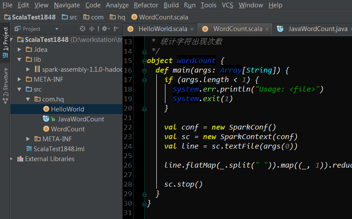Click the HelloWorld Scala object icon in tree
Screen dimensions: 352x219
[46, 109]
